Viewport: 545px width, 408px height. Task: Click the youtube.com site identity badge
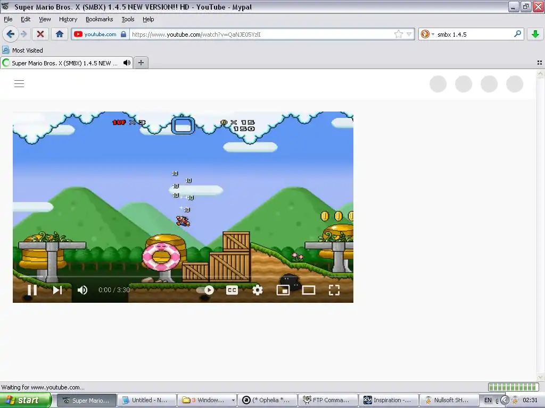click(x=100, y=34)
